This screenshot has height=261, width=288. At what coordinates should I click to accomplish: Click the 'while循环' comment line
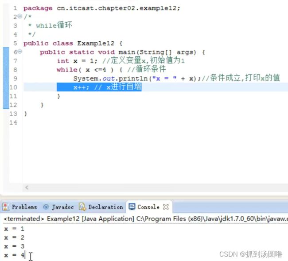(50, 25)
